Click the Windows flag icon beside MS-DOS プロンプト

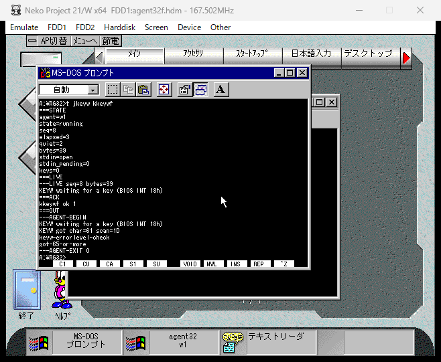point(38,343)
